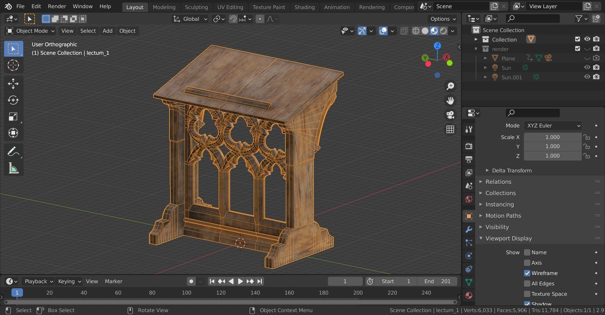
Task: Click the outliner search field
Action: pyautogui.click(x=533, y=19)
